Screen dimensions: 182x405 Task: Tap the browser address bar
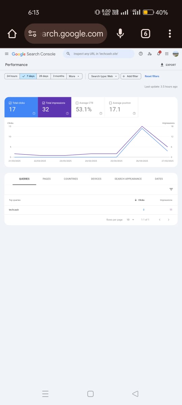[66, 34]
